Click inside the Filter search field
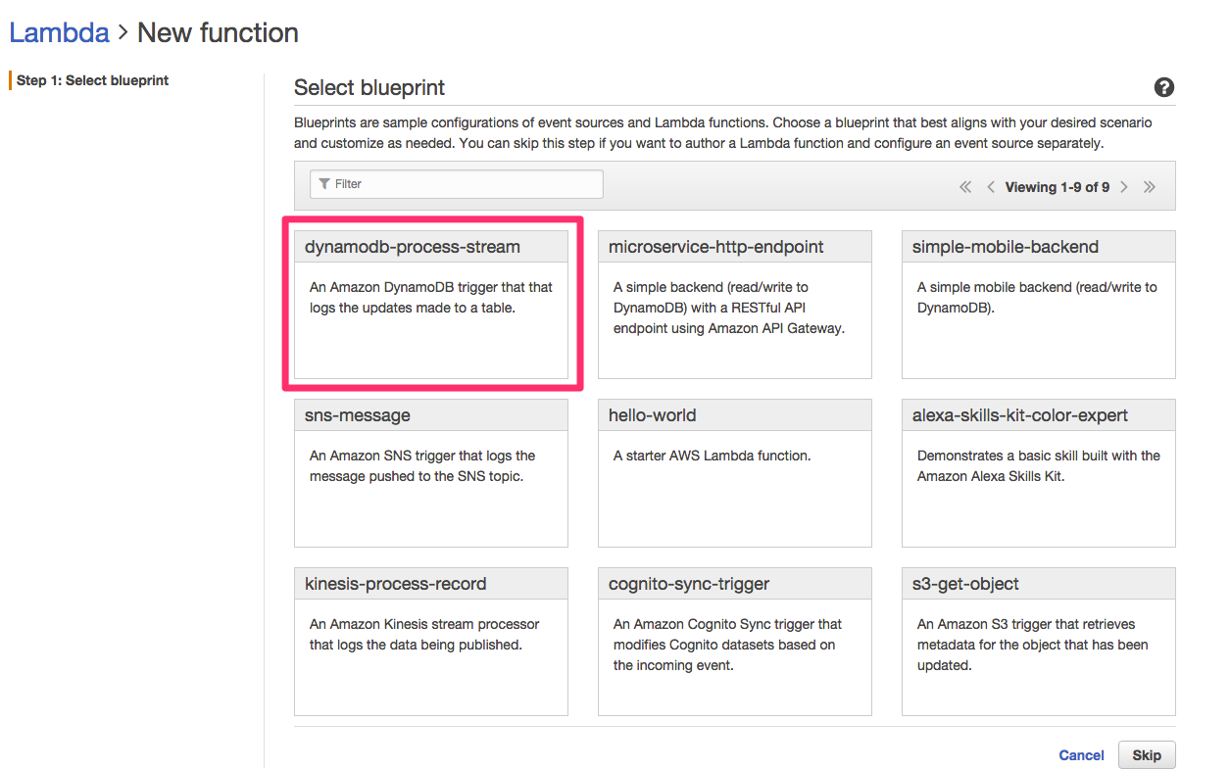This screenshot has height=770, width=1230. [x=461, y=184]
